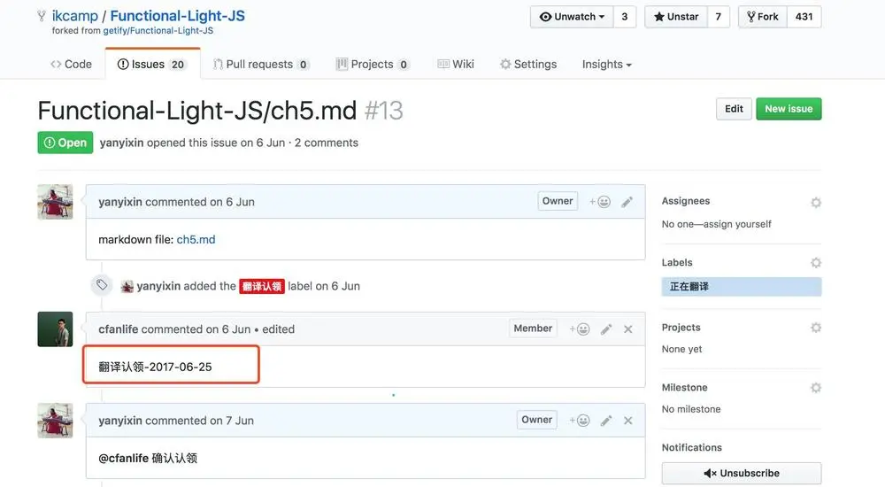Click the fork icon beside ikcamp
Screen dimensions: 885x487
click(42, 16)
